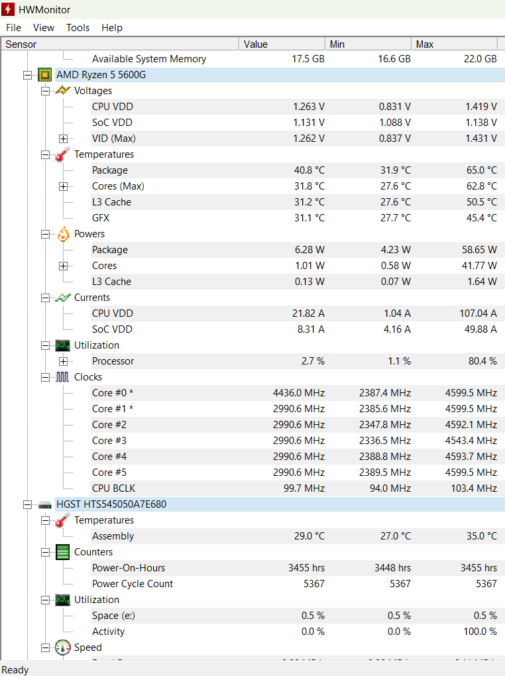The height and width of the screenshot is (676, 505).
Task: Select the Core #0 * clock row
Action: tap(297, 393)
